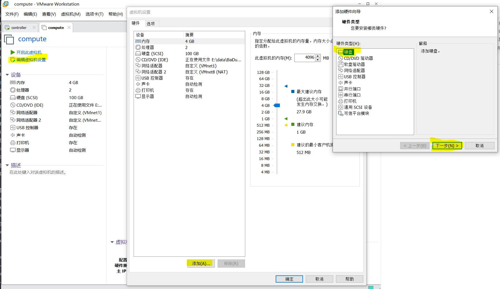Click 打印机 icon in settings device list
This screenshot has width=500, height=289.
click(x=138, y=90)
